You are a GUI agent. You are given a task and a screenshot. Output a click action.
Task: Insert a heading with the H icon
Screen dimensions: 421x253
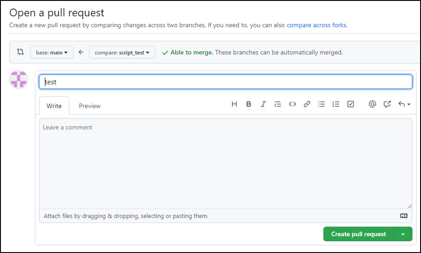(x=234, y=104)
